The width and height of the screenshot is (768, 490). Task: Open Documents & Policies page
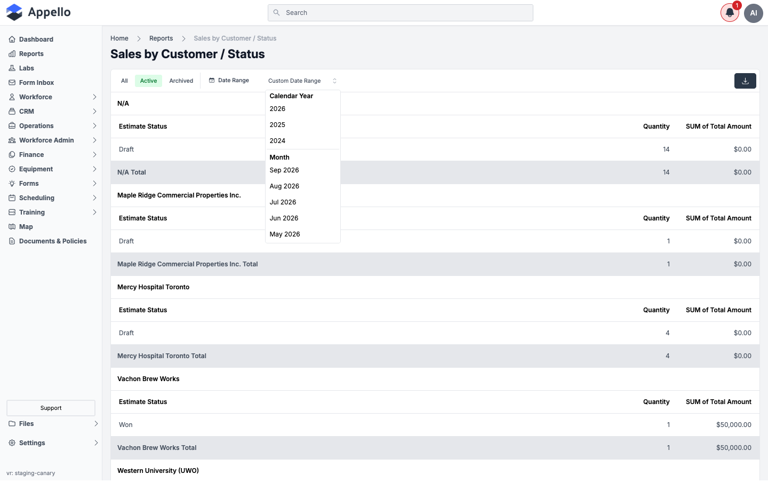53,241
